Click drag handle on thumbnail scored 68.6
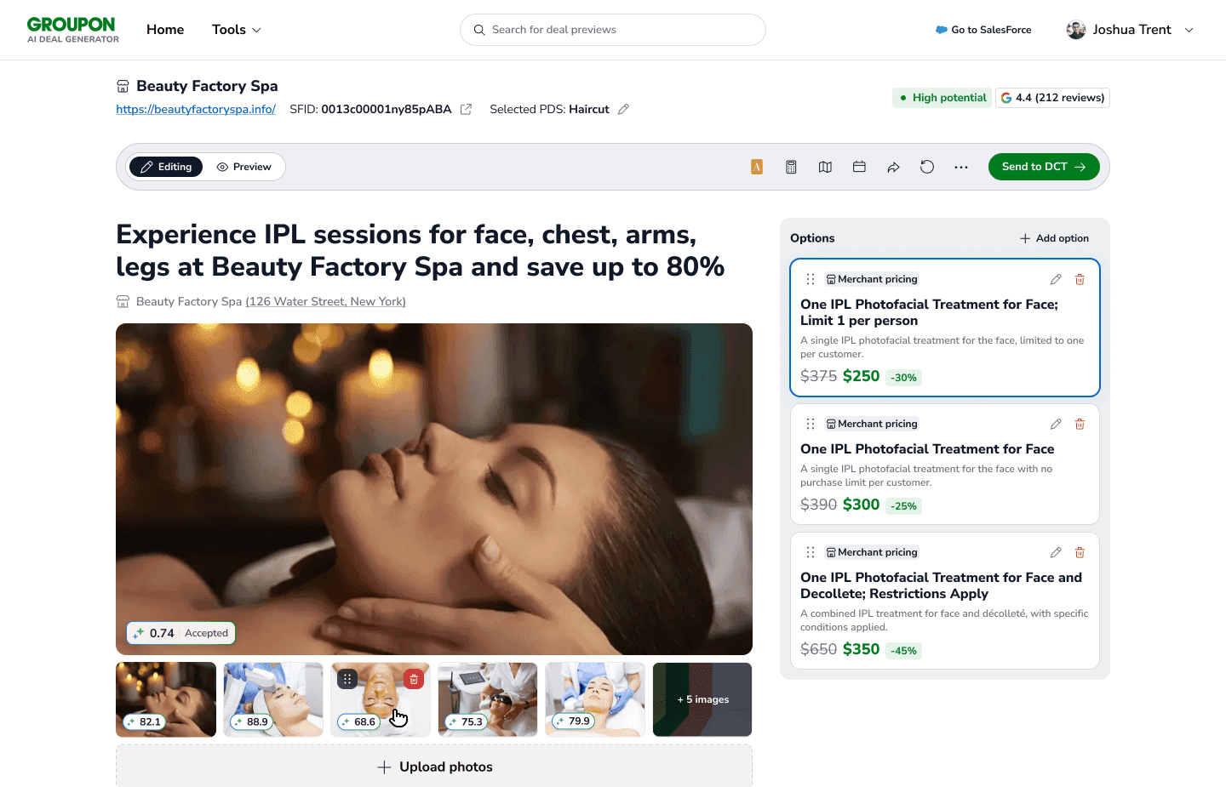Screen dimensions: 1226x787 click(347, 679)
